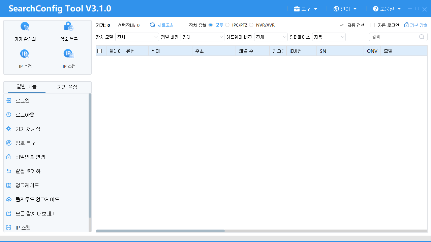Click the search magnifier icon
Image resolution: width=431 pixels, height=242 pixels.
[x=421, y=37]
